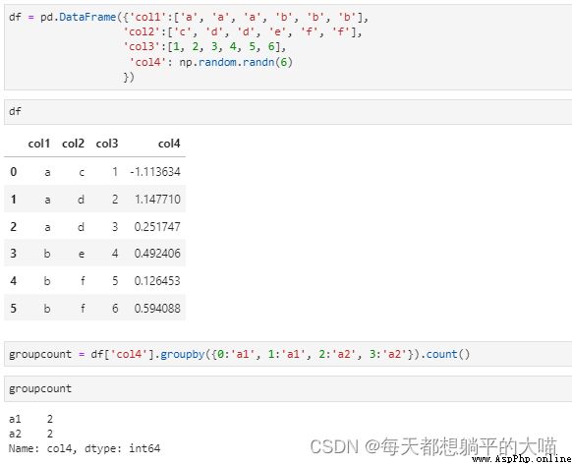The image size is (572, 465).
Task: Click the value 0.126453 in col4
Action: (157, 281)
